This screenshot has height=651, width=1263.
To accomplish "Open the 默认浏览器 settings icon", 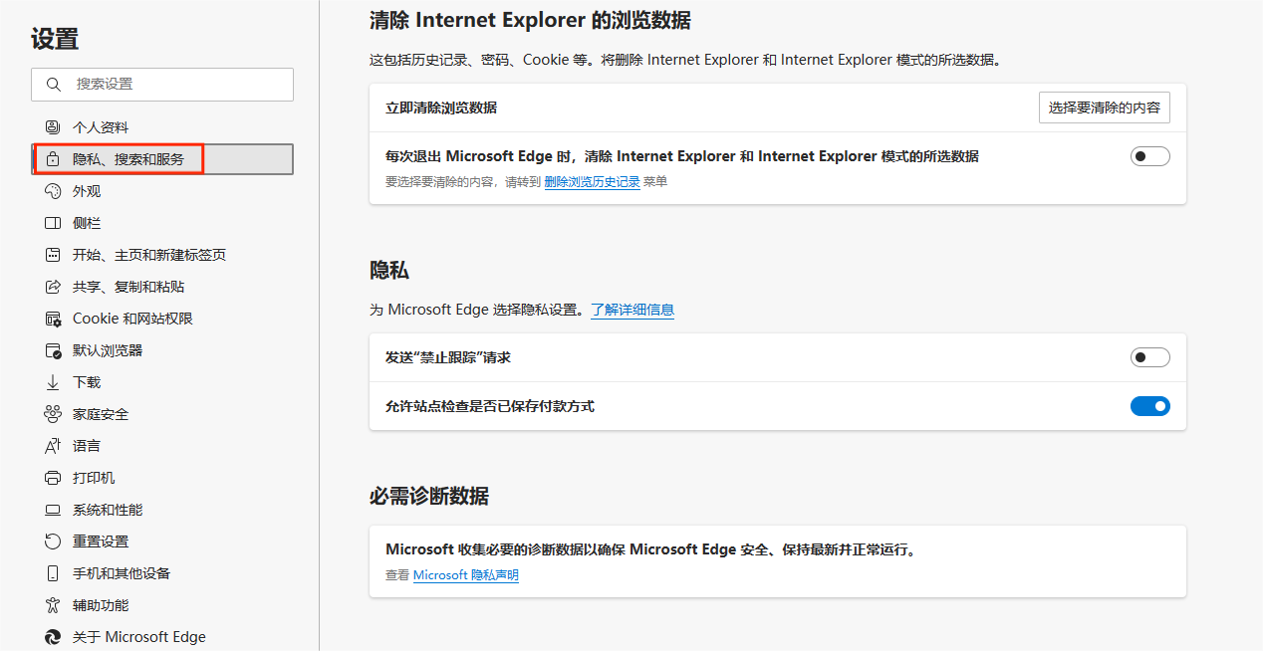I will [x=54, y=349].
